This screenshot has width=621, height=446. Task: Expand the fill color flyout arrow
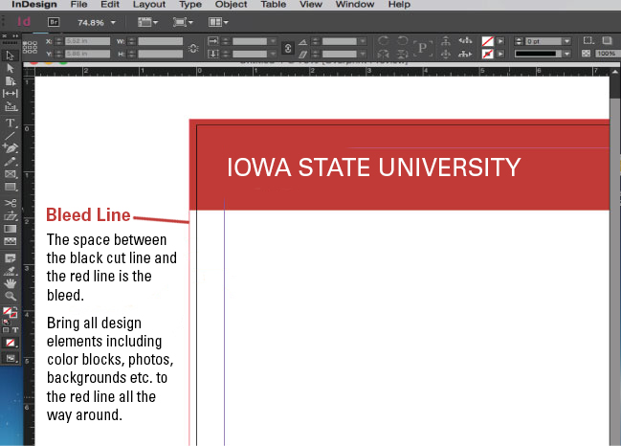tap(500, 41)
